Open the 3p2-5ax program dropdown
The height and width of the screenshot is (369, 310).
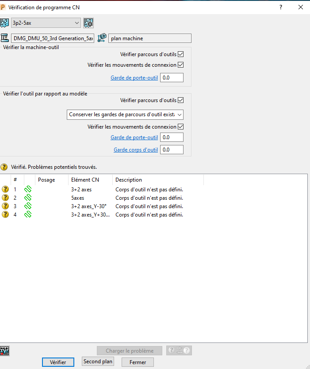(77, 23)
